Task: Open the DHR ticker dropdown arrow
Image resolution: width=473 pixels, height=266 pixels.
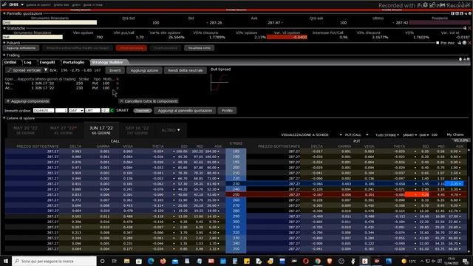Action: [22, 4]
